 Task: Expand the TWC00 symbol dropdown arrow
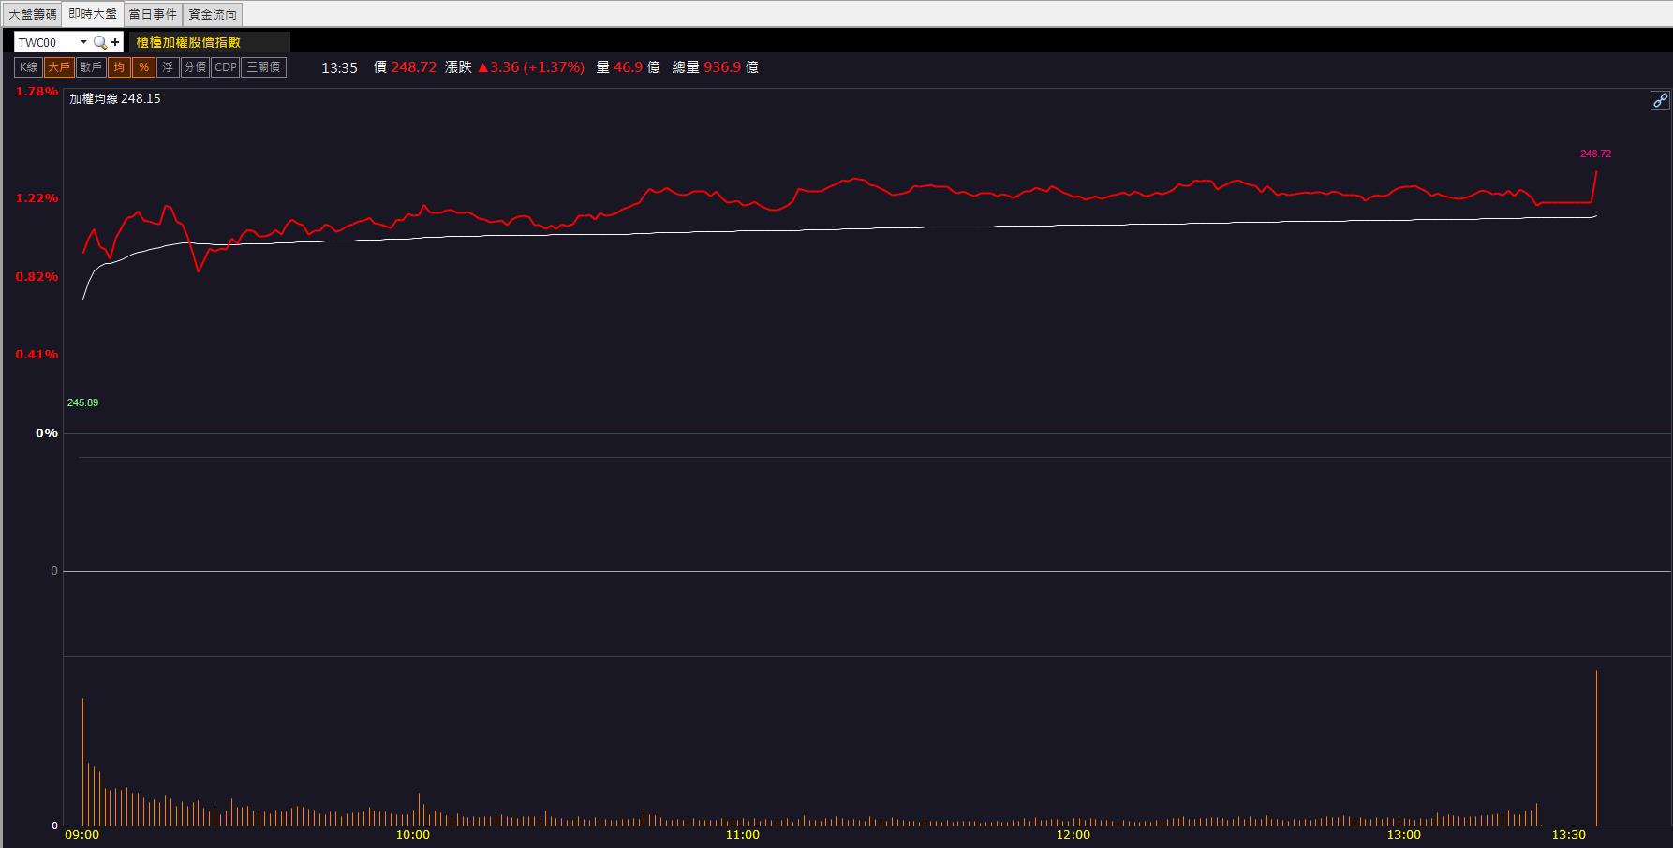click(x=83, y=42)
